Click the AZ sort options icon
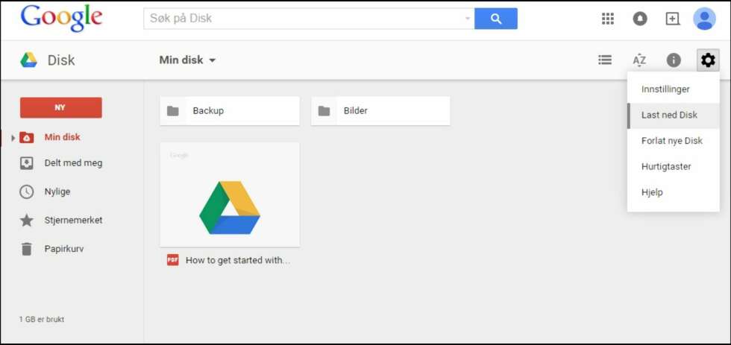The height and width of the screenshot is (345, 731). [639, 60]
